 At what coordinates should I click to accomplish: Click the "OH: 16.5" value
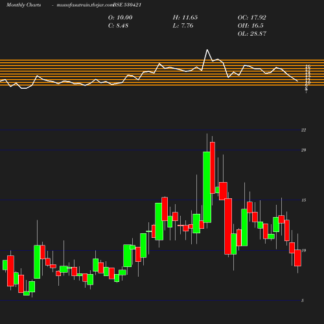[251, 26]
